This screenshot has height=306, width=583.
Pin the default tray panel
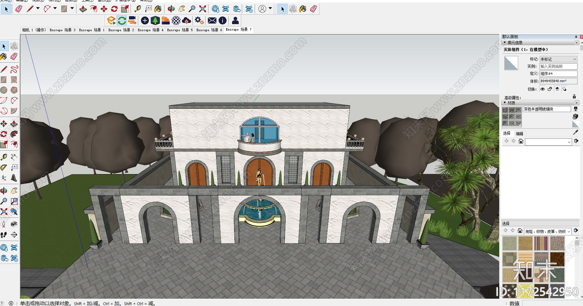point(576,37)
